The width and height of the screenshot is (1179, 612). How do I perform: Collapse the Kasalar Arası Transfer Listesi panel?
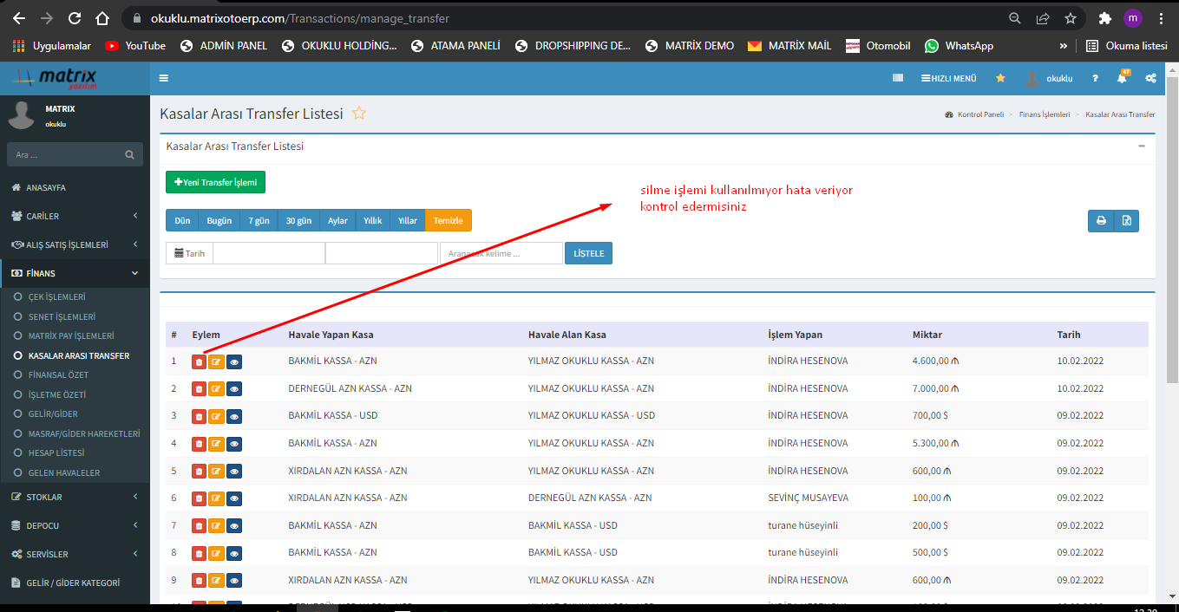click(x=1141, y=146)
